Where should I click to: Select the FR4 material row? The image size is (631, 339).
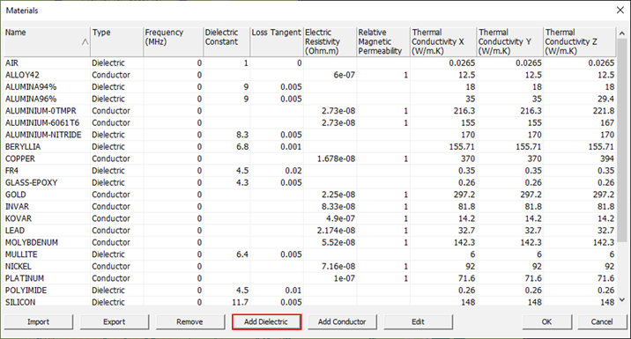[310, 171]
